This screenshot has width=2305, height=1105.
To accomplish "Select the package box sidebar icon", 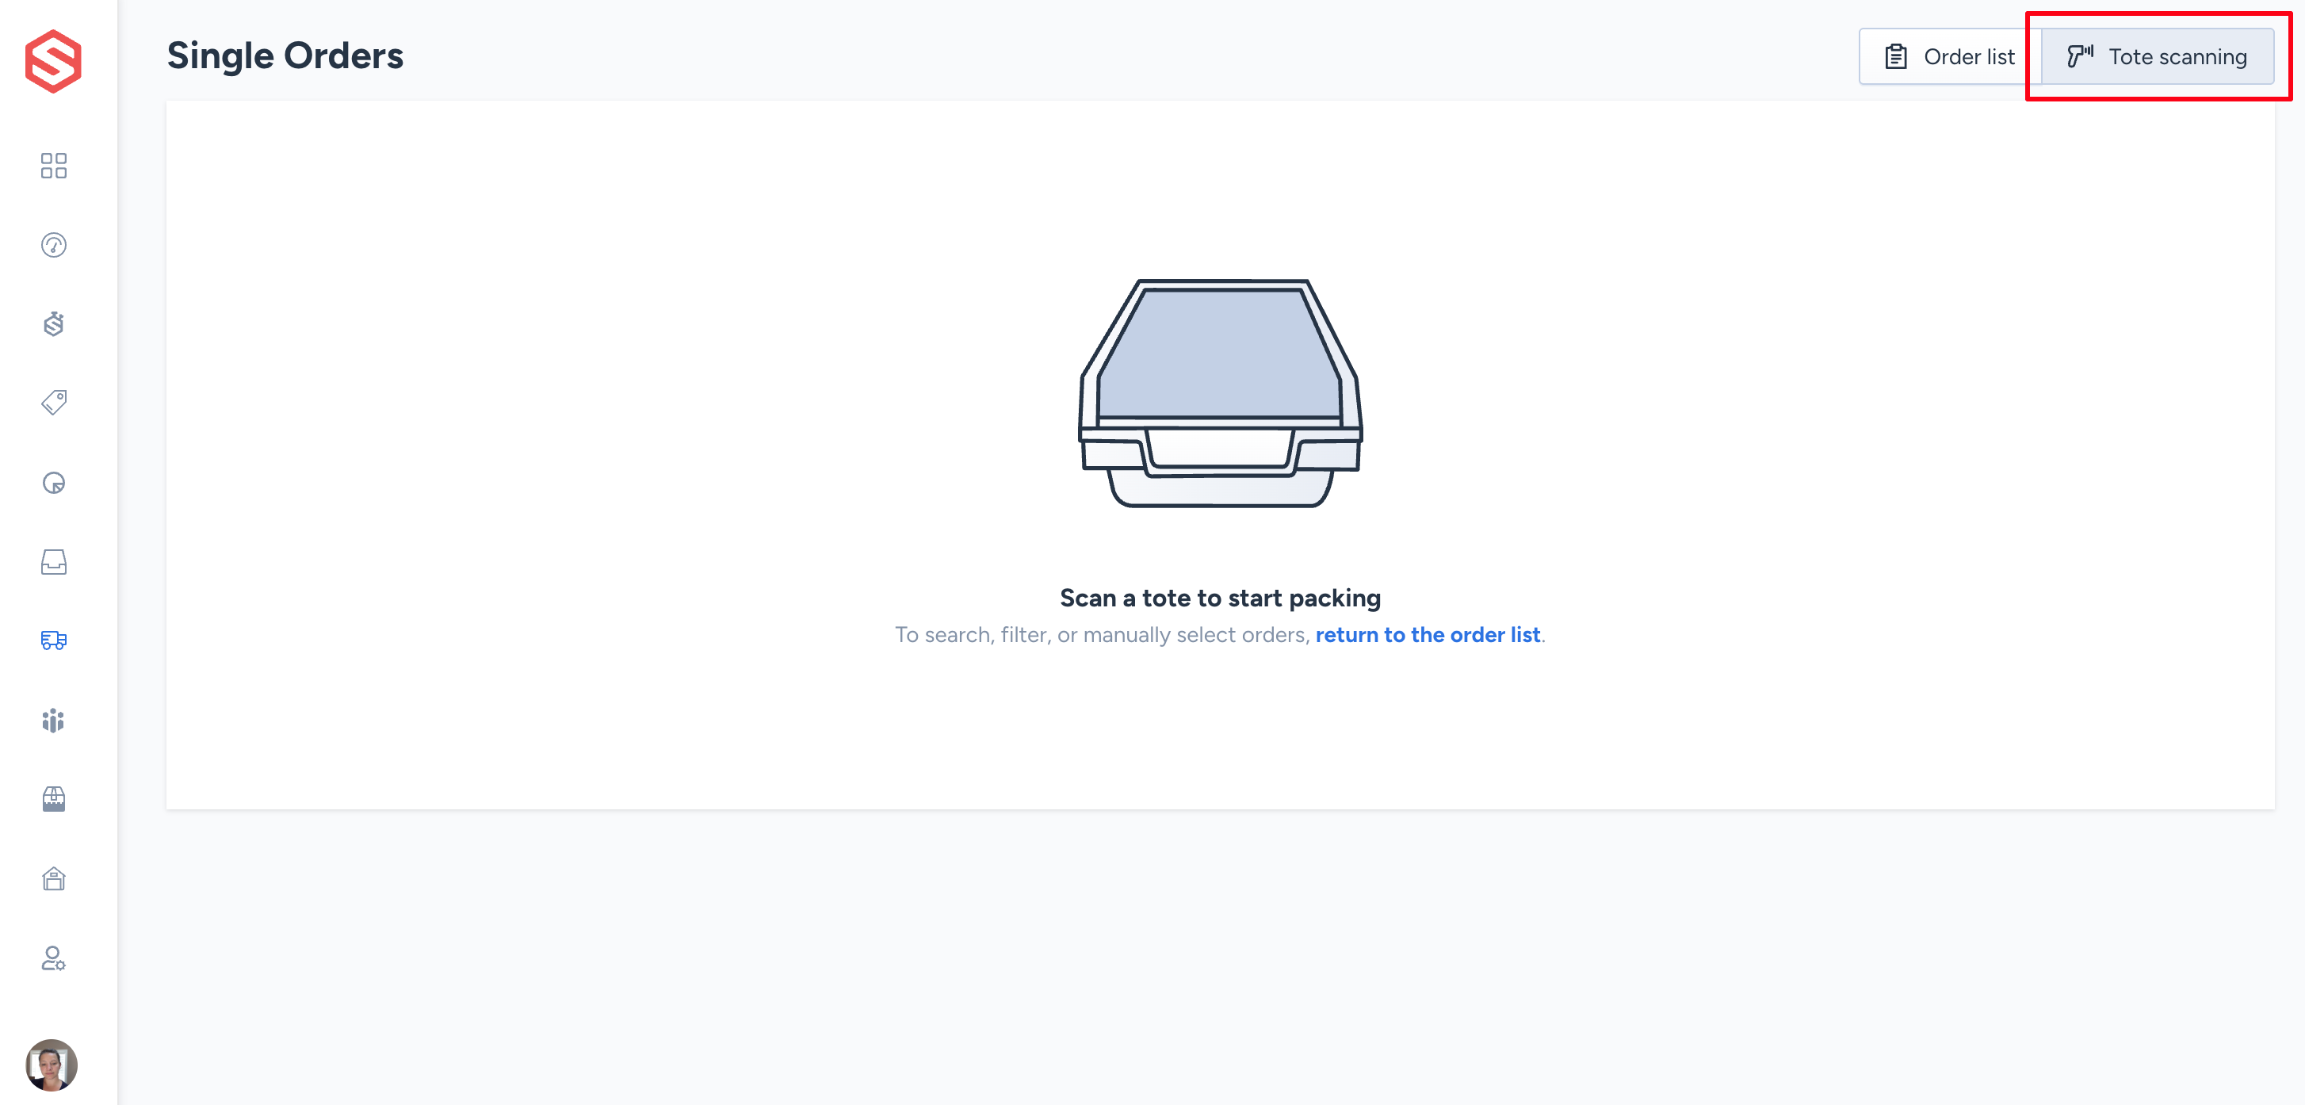I will (54, 799).
